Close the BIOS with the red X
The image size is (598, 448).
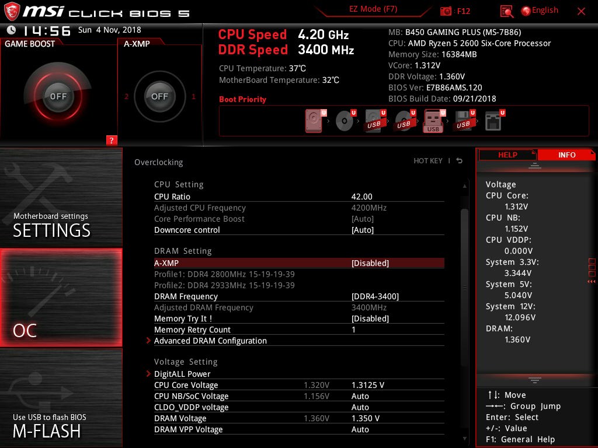pos(581,12)
